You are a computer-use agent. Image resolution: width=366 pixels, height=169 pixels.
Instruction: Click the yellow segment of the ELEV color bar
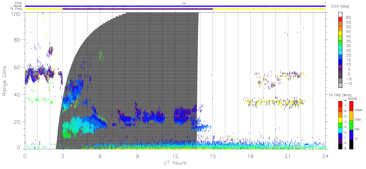(341, 34)
